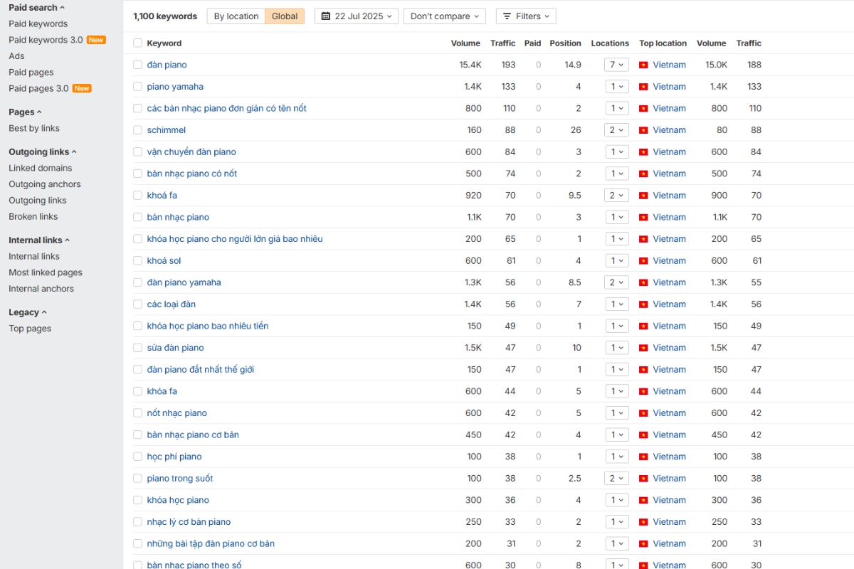Click the Vietnam flag in đàn piano row

(x=643, y=65)
